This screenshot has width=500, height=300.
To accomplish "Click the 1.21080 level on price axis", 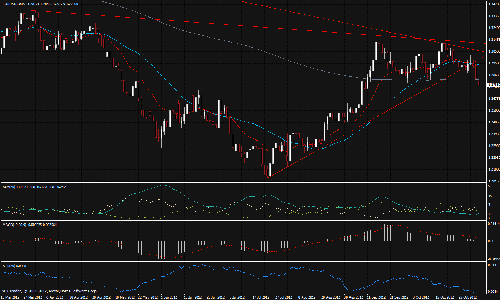I will click(493, 169).
